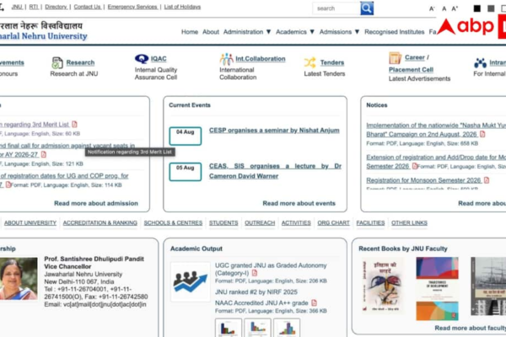
Task: Open NAAC Accredited JNU A++ grade link
Action: pos(261,302)
